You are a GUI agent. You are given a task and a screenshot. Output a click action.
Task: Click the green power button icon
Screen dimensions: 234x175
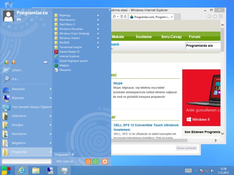(x=96, y=161)
